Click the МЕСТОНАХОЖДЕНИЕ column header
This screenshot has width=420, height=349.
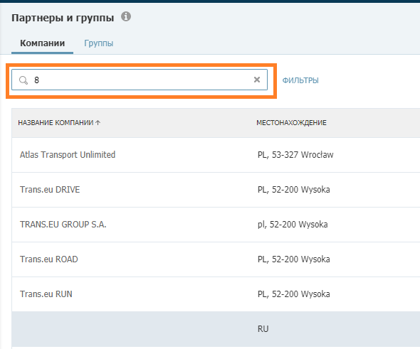click(291, 123)
